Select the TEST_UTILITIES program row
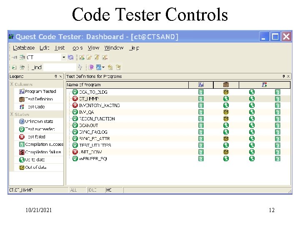Screen dimensions: 300x225 pos(178,145)
